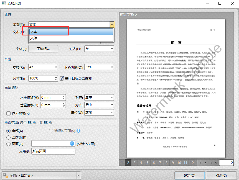Viewport: 239px width, 180px height.
Task: Select the 当前页(R) radio button
Action: (8, 138)
